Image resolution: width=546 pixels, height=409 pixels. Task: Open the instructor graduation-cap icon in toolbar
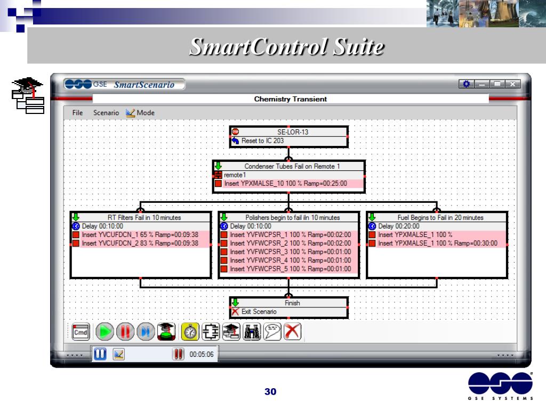pyautogui.click(x=166, y=332)
